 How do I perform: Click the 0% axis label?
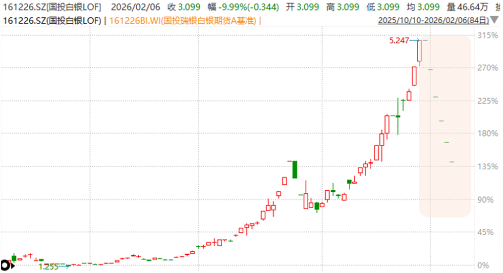click(x=483, y=265)
